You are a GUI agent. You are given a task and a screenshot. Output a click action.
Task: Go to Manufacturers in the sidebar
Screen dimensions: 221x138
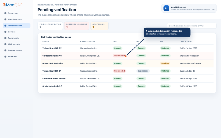[16, 20]
